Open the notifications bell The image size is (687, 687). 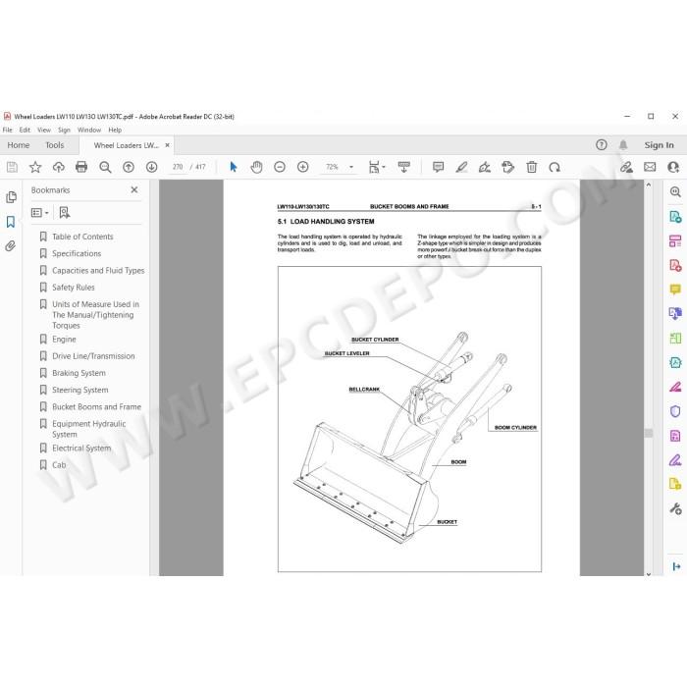[623, 145]
